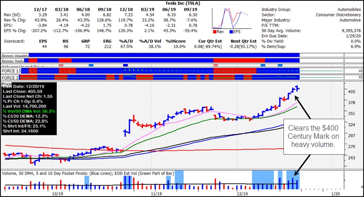Click the -7.6% revenue change value

(x=191, y=20)
